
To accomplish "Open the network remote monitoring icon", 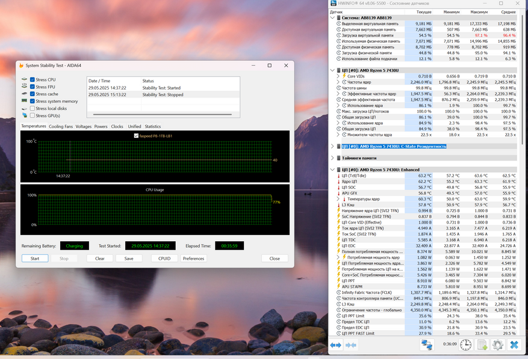I will click(427, 345).
